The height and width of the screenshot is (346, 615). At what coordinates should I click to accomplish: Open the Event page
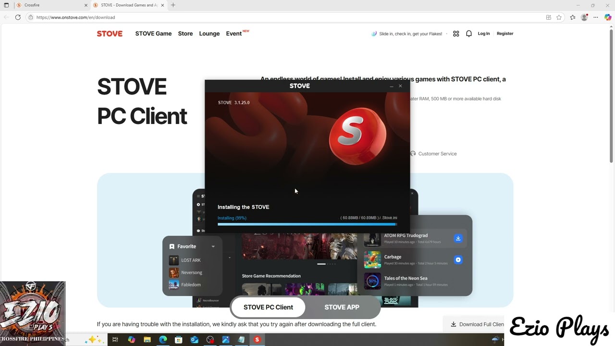tap(234, 34)
